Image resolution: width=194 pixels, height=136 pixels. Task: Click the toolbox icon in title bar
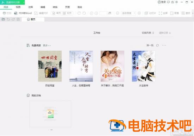click(172, 2)
